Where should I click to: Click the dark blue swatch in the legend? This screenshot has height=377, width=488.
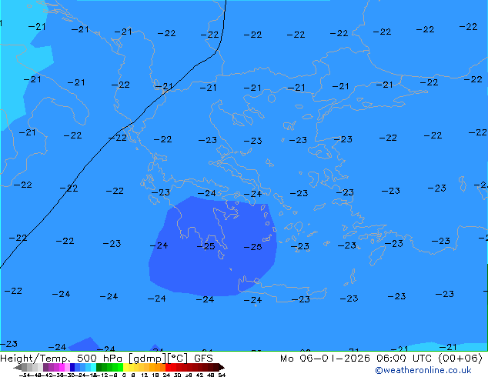click(x=72, y=367)
